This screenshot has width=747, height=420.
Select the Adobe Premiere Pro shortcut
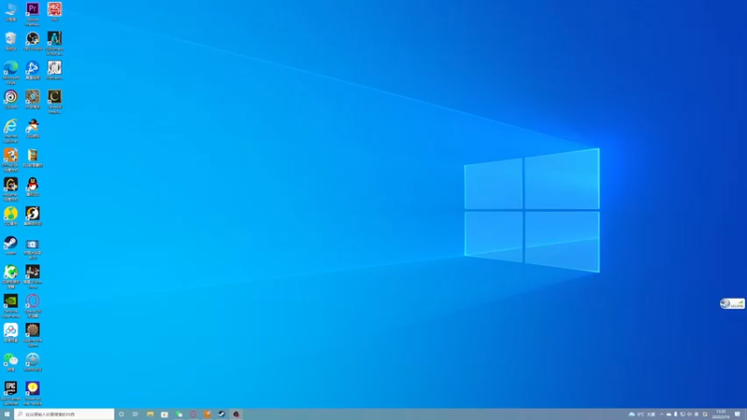[x=33, y=14]
